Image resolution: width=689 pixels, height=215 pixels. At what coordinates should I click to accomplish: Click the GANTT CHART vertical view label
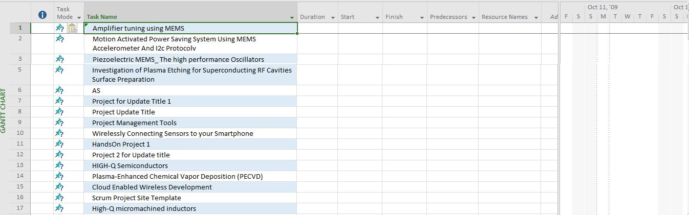tap(4, 111)
